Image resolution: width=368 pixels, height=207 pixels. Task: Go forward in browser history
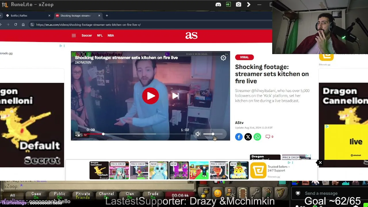(x=8, y=25)
